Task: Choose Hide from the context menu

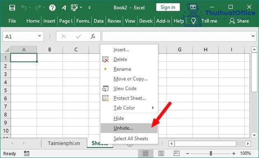Action: (129, 118)
